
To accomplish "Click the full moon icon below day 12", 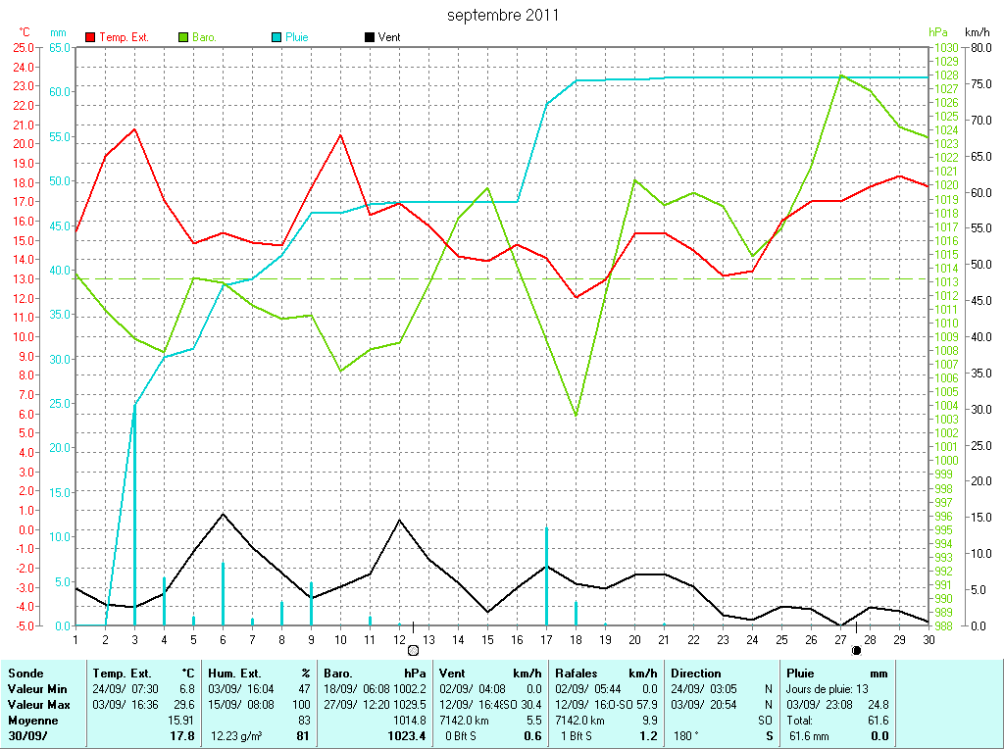I will pyautogui.click(x=413, y=650).
